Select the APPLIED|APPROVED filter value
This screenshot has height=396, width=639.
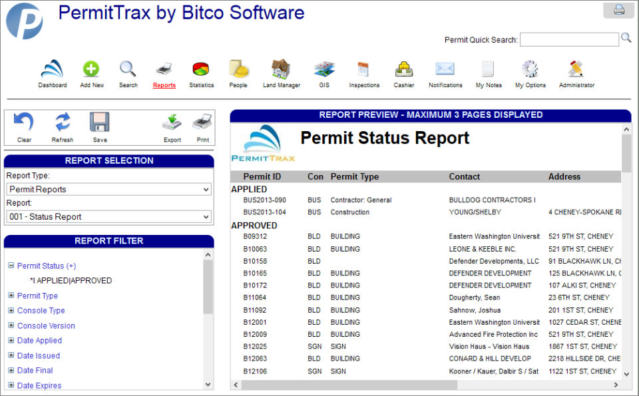click(71, 281)
